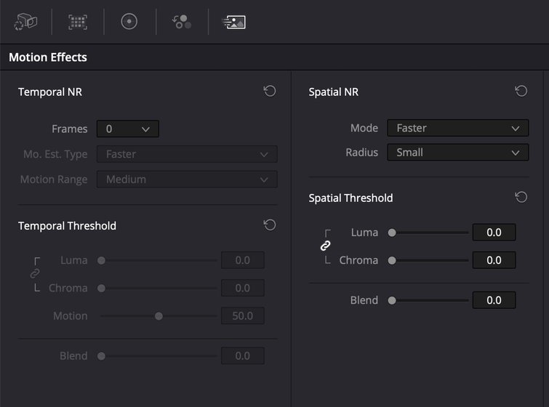This screenshot has height=407, width=549.
Task: Toggle Temporal Threshold luma-chroma link
Action: 35,273
